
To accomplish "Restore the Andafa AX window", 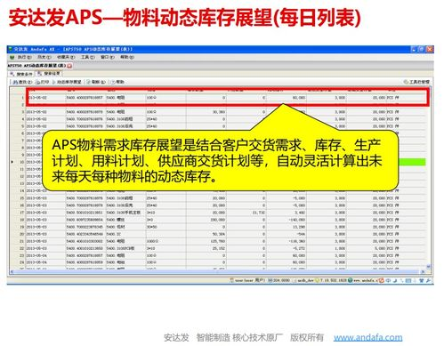I will pos(421,49).
